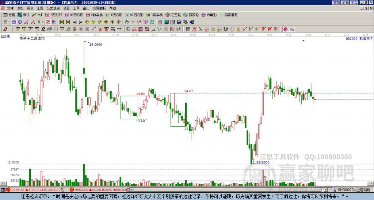
Task: Open the T数字表 tool
Action: 154,15
